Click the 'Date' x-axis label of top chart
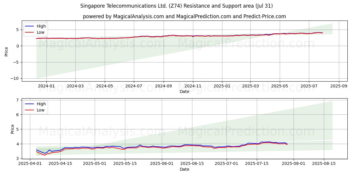 click(x=184, y=92)
